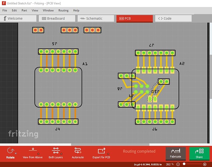Image resolution: width=212 pixels, height=167 pixels.
Task: Open the File menu
Action: [5, 10]
